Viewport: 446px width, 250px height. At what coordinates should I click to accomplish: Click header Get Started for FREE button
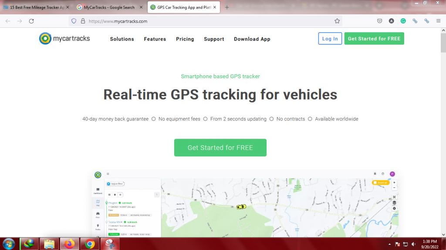point(374,39)
